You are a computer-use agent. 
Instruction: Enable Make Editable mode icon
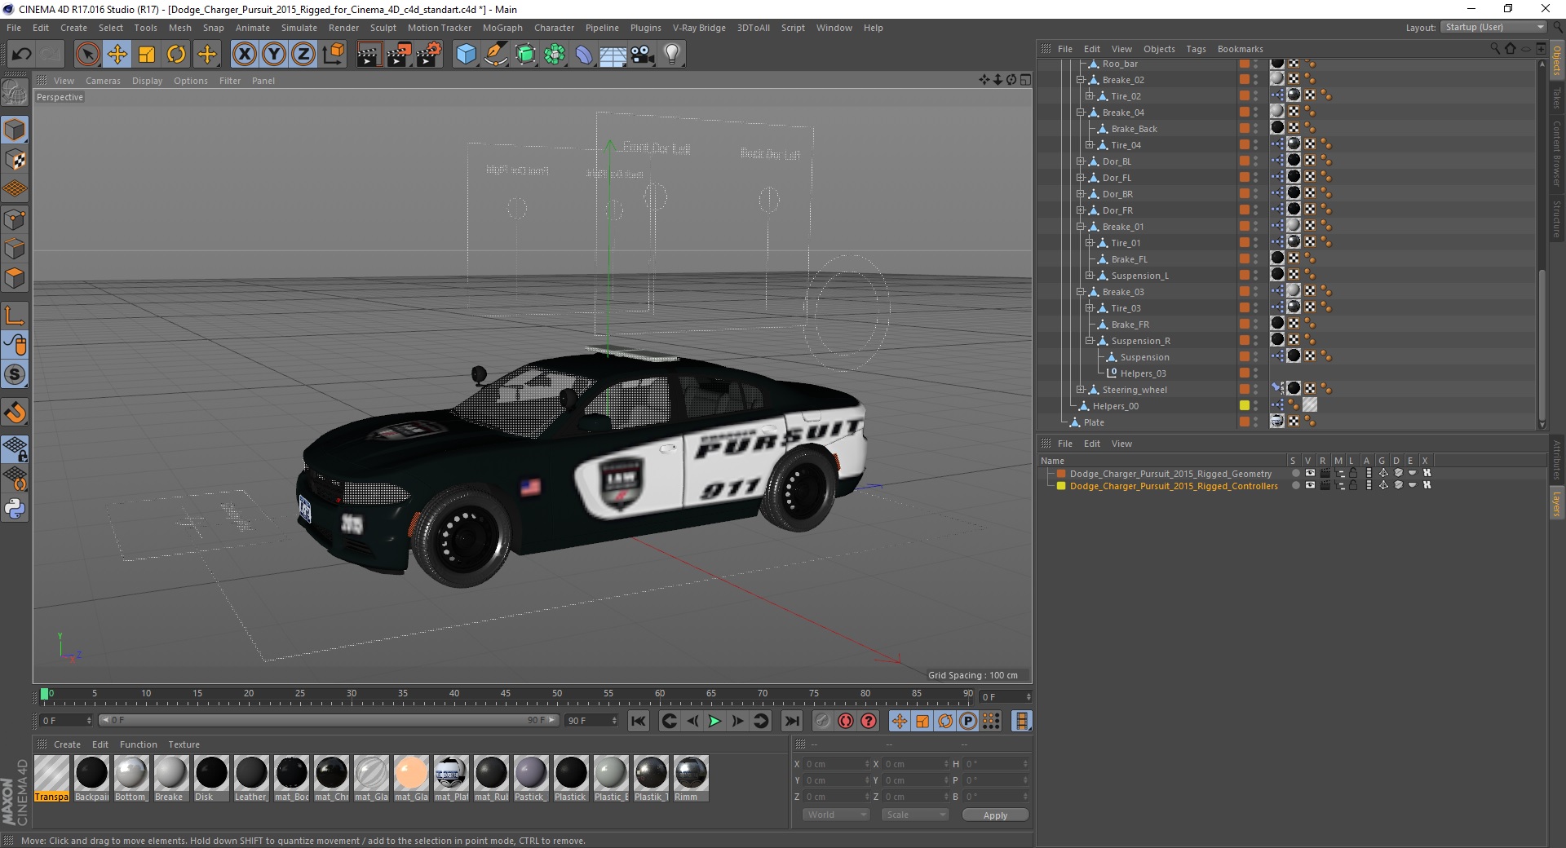[x=15, y=93]
